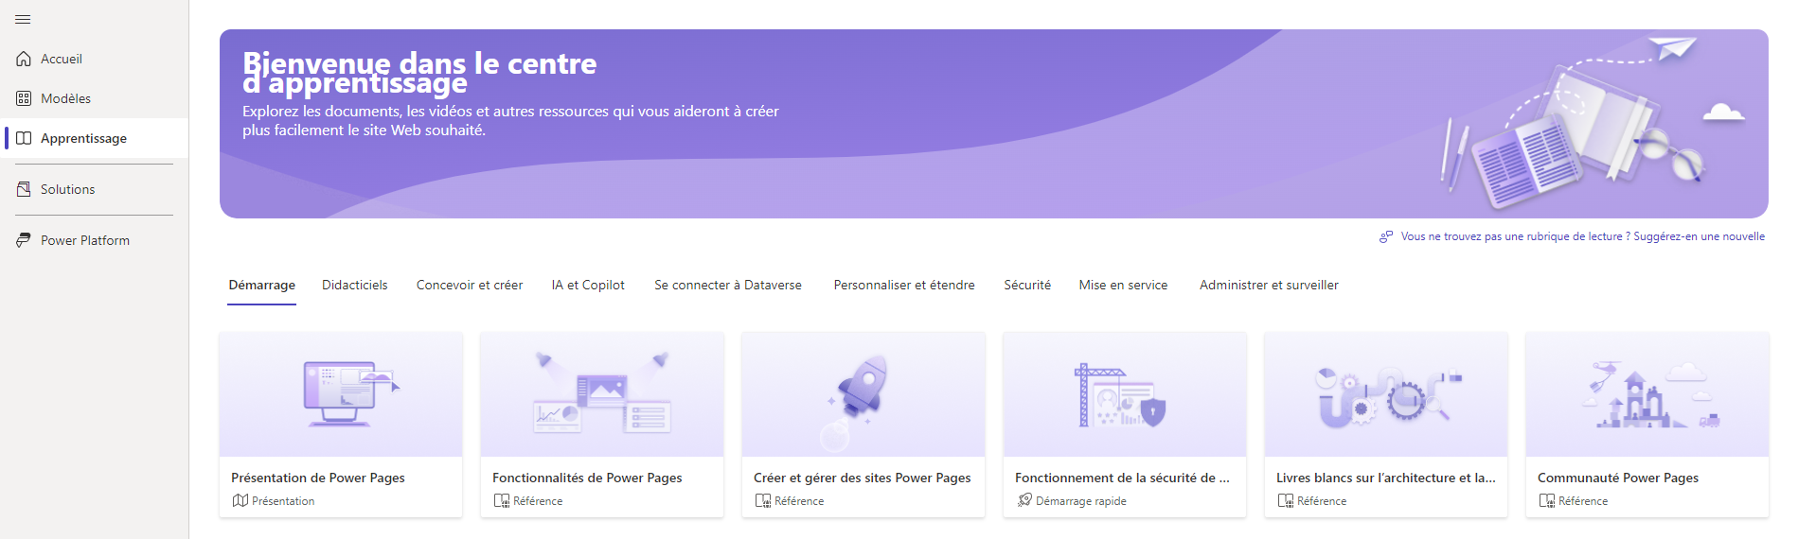Click the Présentation type icon under Power Pages presentation
The height and width of the screenshot is (539, 1798).
pyautogui.click(x=240, y=500)
